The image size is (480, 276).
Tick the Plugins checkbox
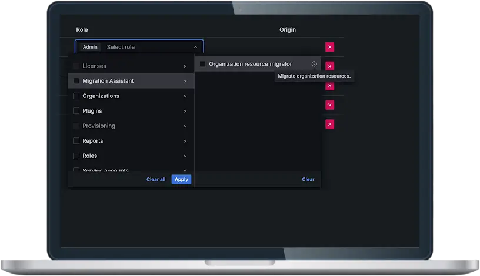click(x=76, y=111)
